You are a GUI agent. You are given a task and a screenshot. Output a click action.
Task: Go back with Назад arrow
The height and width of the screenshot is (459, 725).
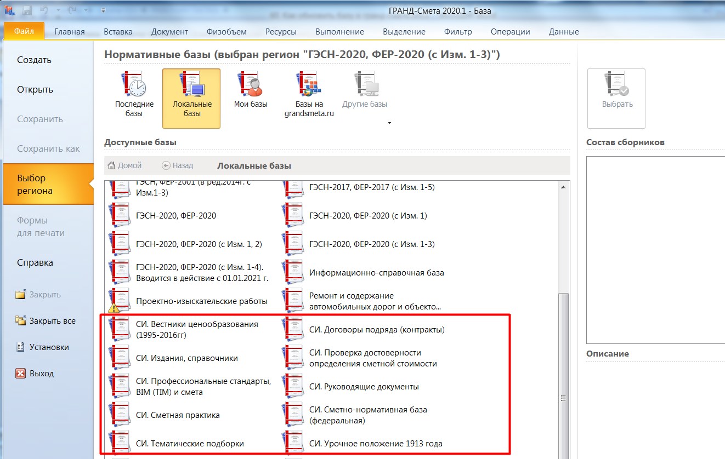[166, 165]
